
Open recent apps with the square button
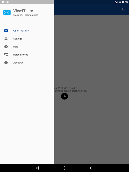click(92, 168)
